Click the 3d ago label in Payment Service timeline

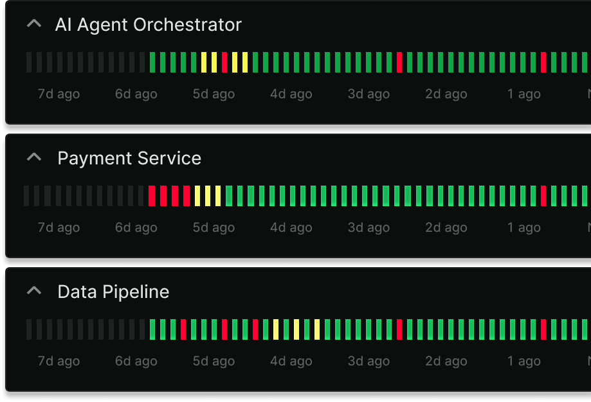(368, 227)
